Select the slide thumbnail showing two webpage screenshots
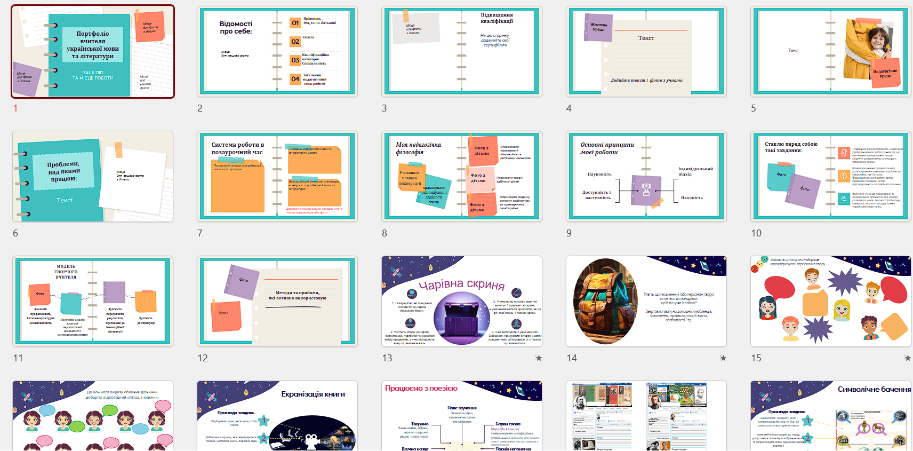This screenshot has width=913, height=451. coord(646,416)
